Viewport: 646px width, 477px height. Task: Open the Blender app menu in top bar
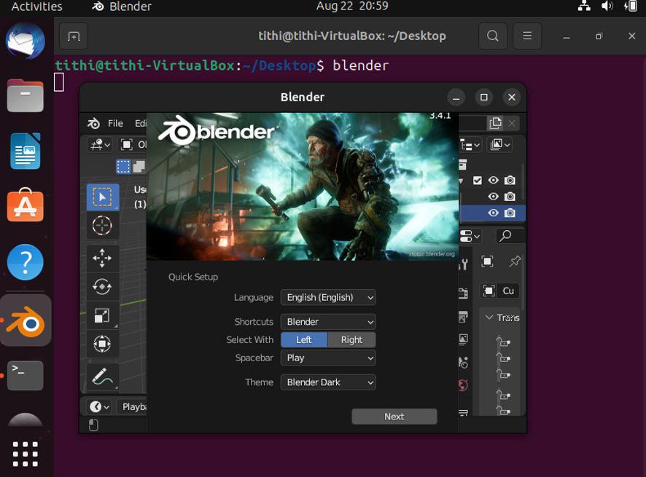(122, 7)
